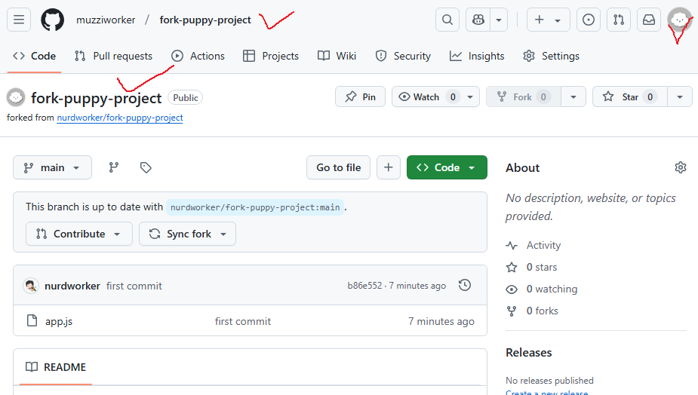Open commit hash b86e552

364,286
